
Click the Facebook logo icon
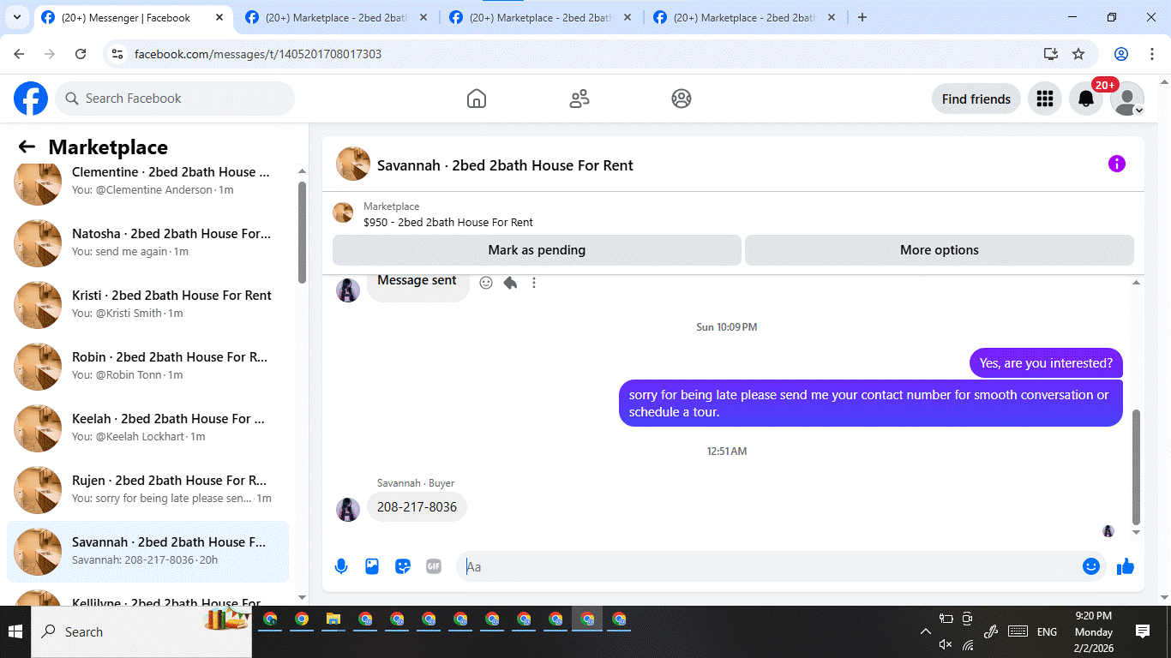coord(31,99)
